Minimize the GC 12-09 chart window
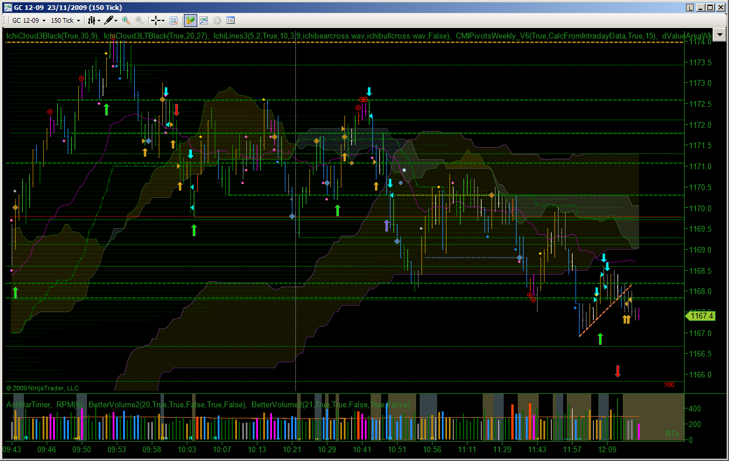 click(700, 8)
